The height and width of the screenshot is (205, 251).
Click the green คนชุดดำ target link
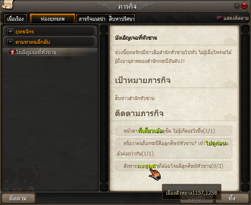[x=148, y=166]
